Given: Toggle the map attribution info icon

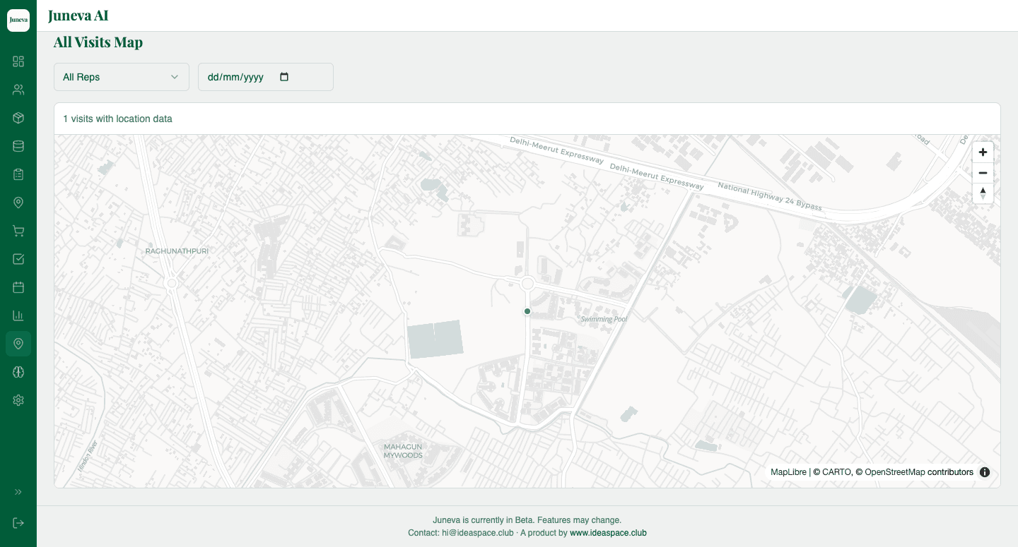Looking at the screenshot, I should click(985, 472).
